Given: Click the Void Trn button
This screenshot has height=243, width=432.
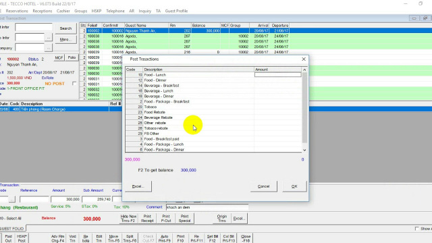Looking at the screenshot, I should pyautogui.click(x=72, y=238).
